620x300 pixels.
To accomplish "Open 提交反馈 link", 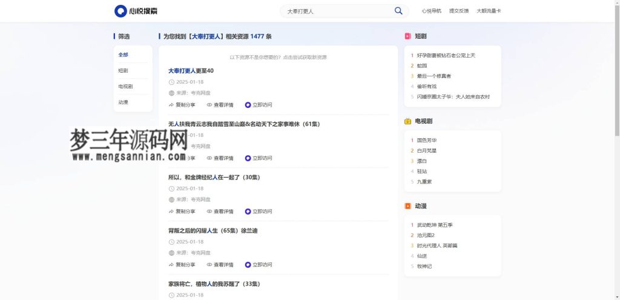I will tap(459, 11).
